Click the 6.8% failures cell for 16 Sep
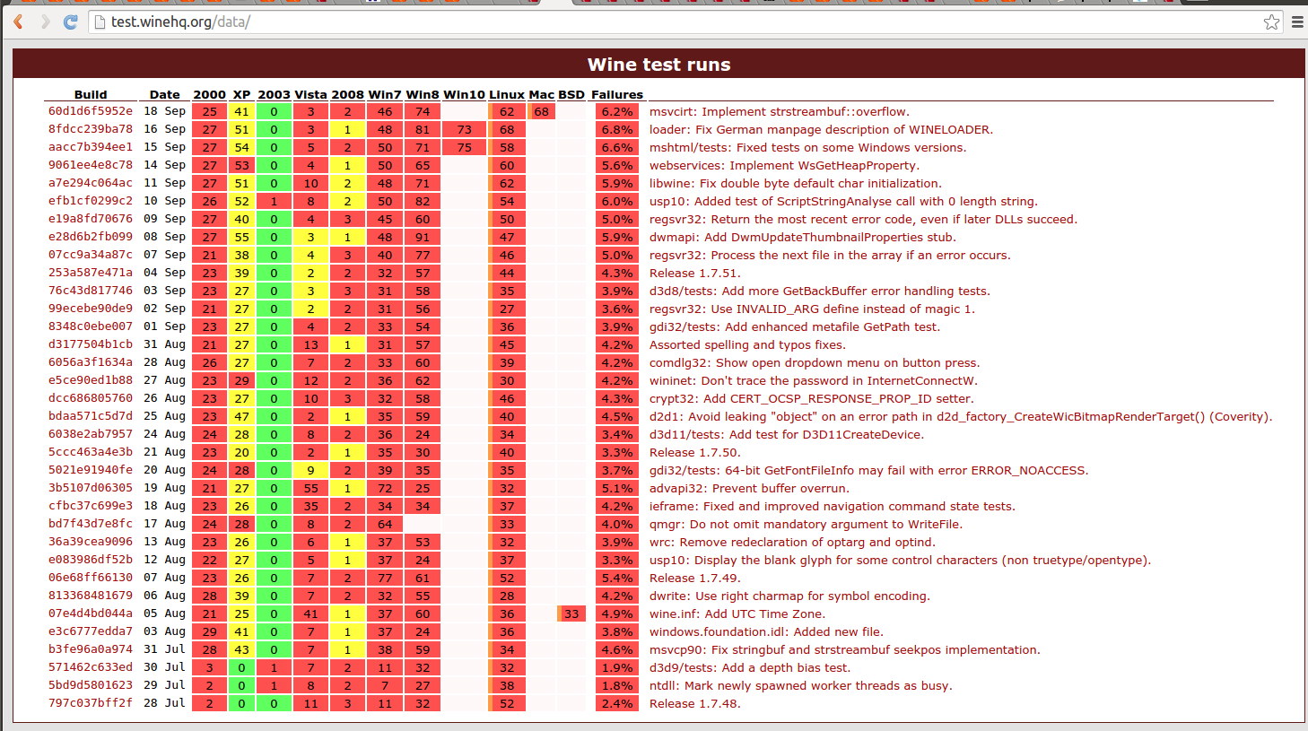Viewport: 1308px width, 731px height. pos(617,129)
